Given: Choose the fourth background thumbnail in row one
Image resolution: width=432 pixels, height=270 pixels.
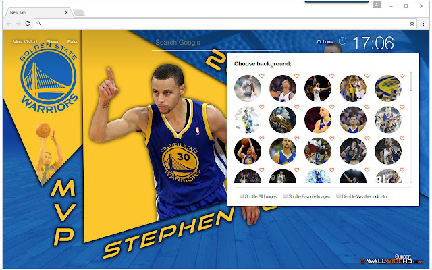Looking at the screenshot, I should pyautogui.click(x=353, y=88).
